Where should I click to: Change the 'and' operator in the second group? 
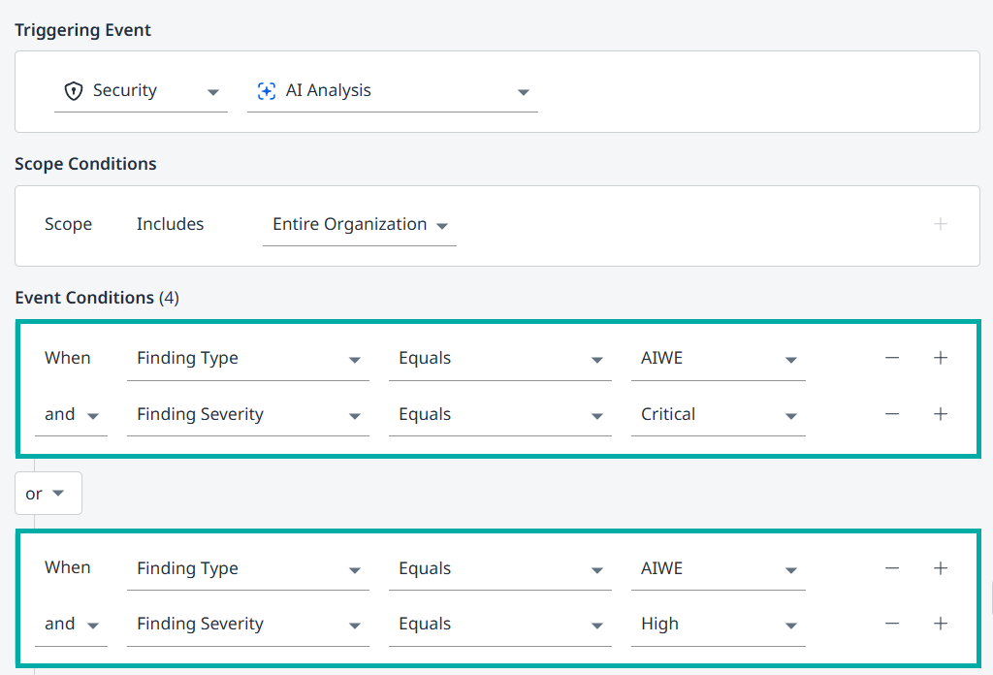71,625
